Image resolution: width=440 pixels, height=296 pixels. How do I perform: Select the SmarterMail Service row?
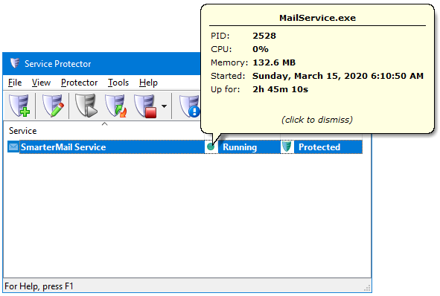185,147
